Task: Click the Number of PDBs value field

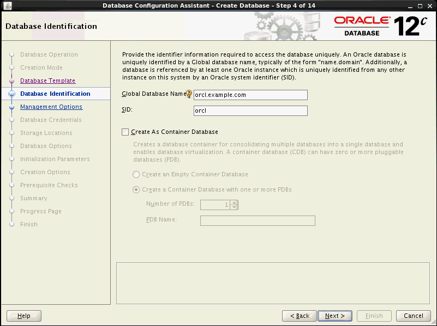Action: 215,205
